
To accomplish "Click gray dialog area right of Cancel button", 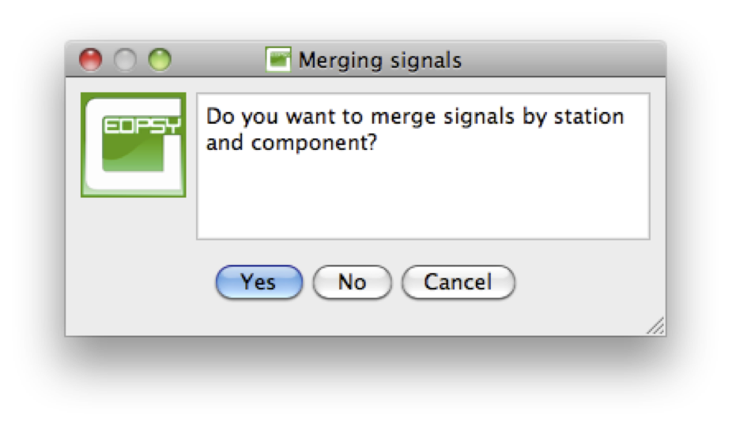I will pos(585,282).
